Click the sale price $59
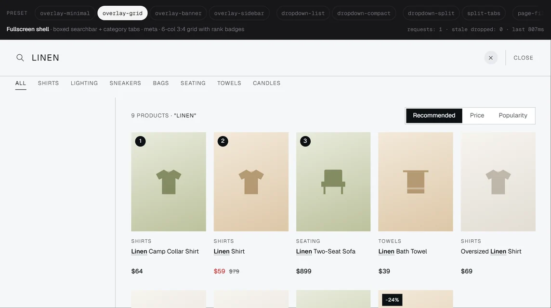The width and height of the screenshot is (551, 308). 219,271
